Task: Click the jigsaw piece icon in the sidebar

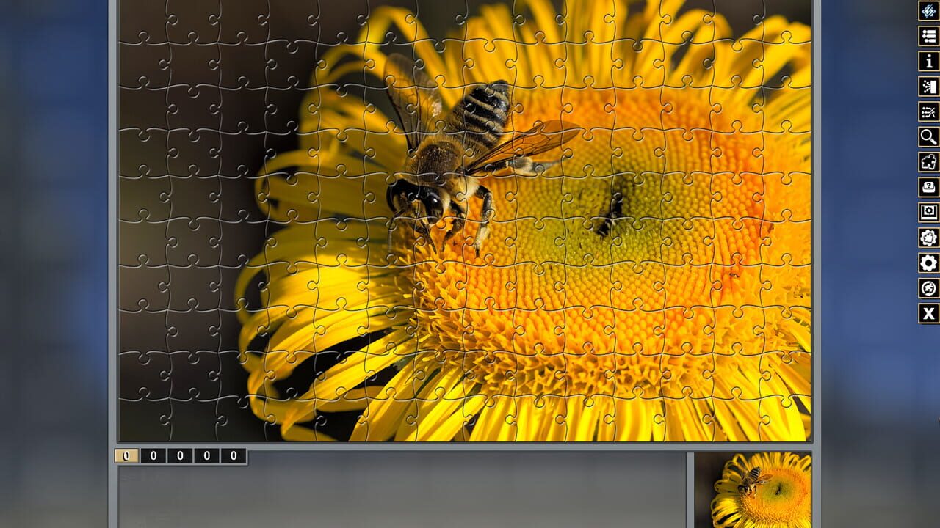Action: 929,162
